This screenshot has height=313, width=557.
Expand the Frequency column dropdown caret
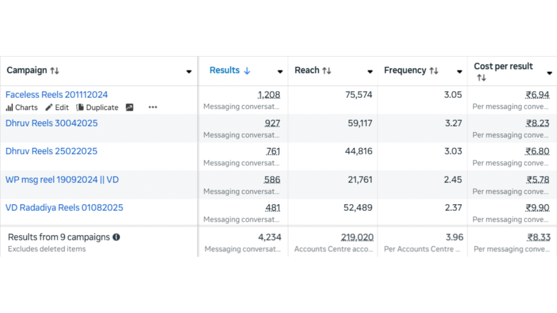[x=460, y=72]
